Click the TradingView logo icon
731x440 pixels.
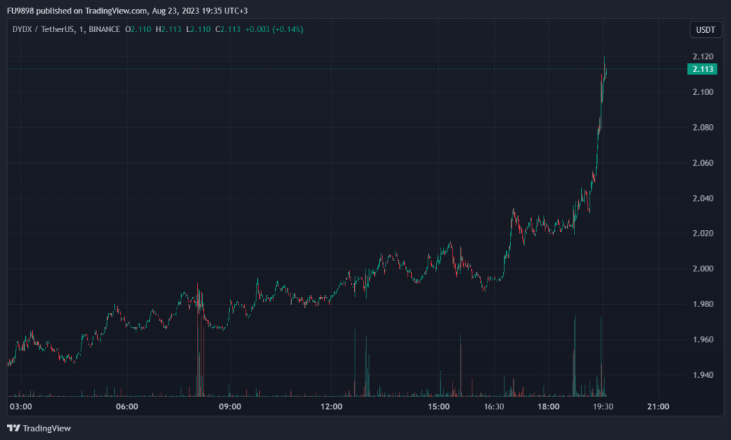[14, 428]
